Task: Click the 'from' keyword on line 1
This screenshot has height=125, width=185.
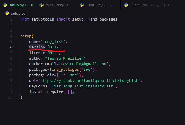Action: click(x=24, y=19)
